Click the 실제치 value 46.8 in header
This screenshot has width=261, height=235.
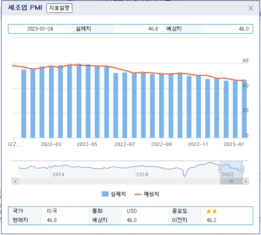(x=153, y=29)
